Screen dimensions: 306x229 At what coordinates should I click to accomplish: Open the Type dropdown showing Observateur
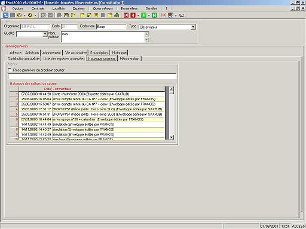pyautogui.click(x=193, y=27)
